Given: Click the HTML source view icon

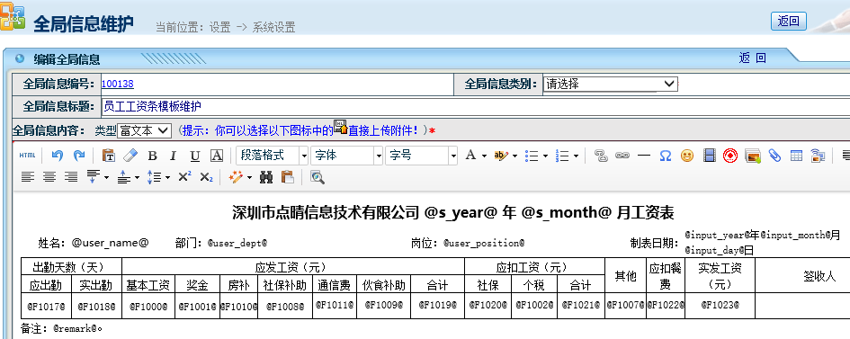Looking at the screenshot, I should click(x=27, y=156).
